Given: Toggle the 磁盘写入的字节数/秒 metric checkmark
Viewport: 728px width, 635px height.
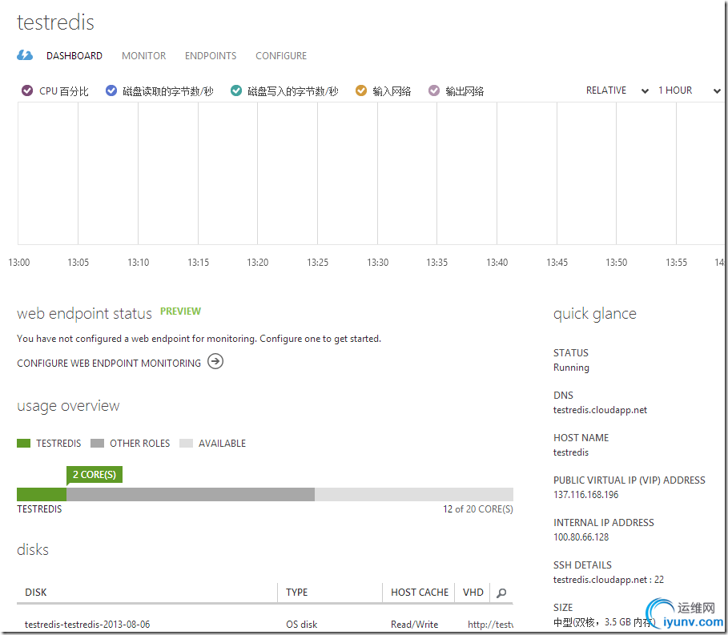Looking at the screenshot, I should pyautogui.click(x=235, y=90).
